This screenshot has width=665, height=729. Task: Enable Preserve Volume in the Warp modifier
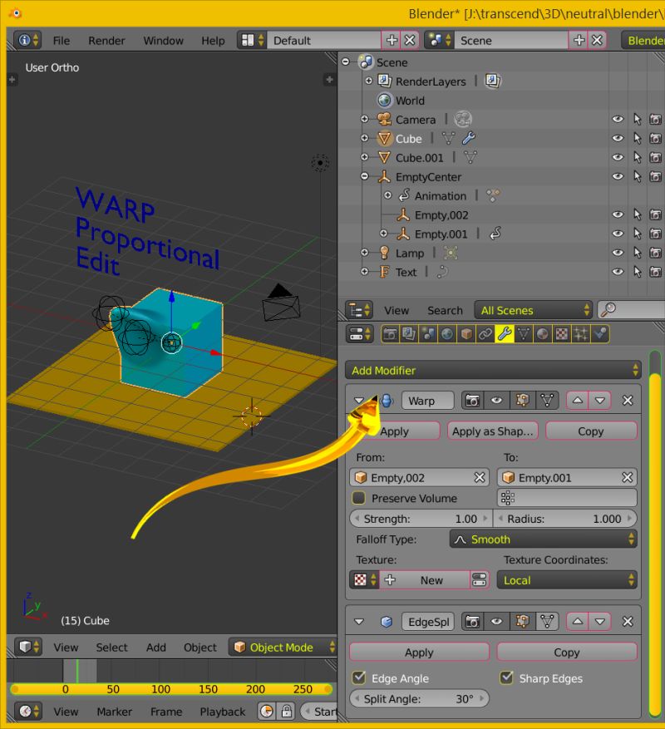coord(360,498)
